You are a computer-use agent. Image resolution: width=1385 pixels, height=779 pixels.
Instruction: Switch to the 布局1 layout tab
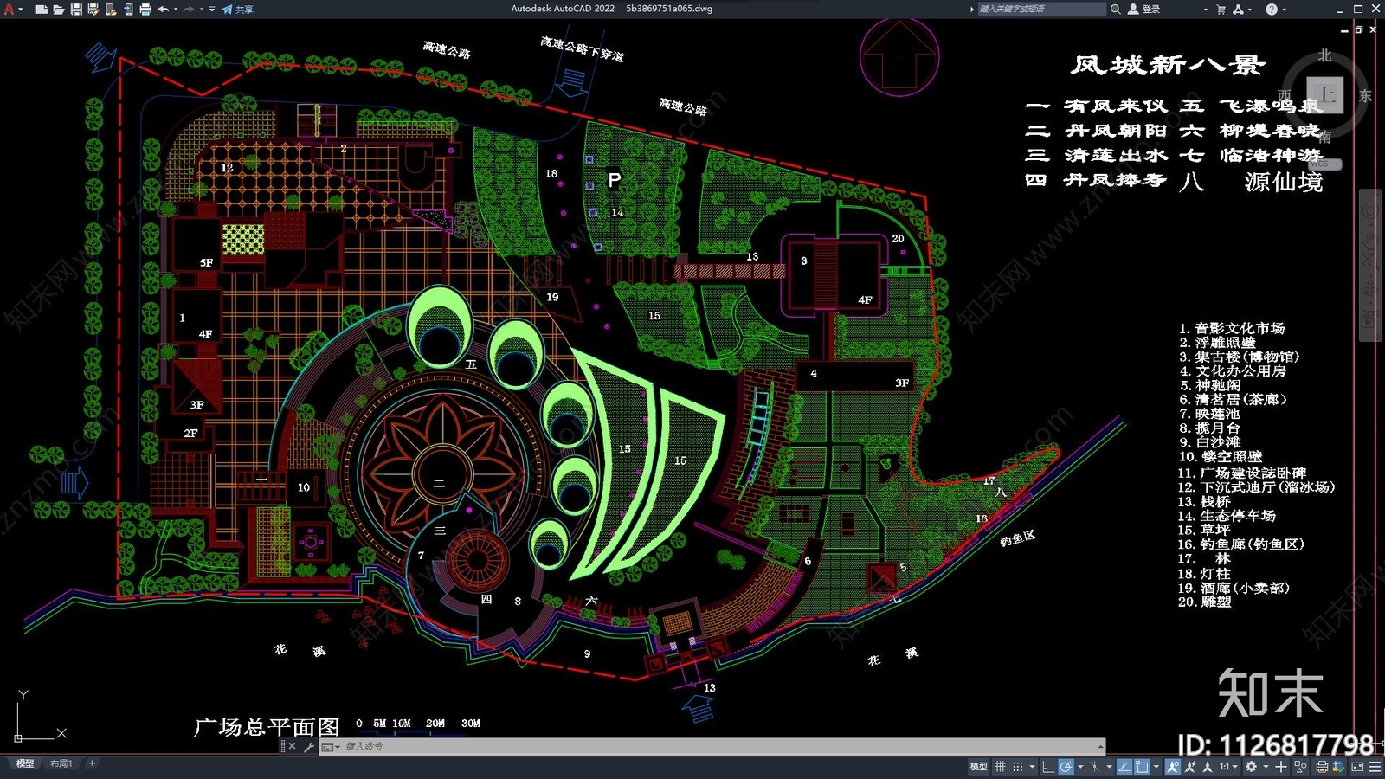click(61, 763)
